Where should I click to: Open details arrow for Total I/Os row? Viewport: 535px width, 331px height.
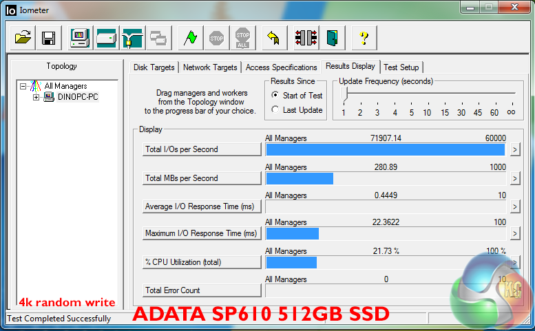[x=515, y=149]
